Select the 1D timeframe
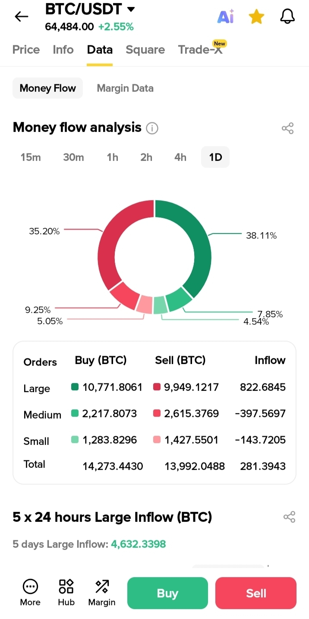 pos(215,157)
